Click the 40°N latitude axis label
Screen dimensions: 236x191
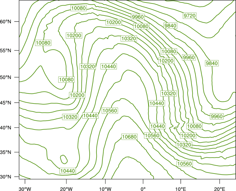click(x=6, y=128)
